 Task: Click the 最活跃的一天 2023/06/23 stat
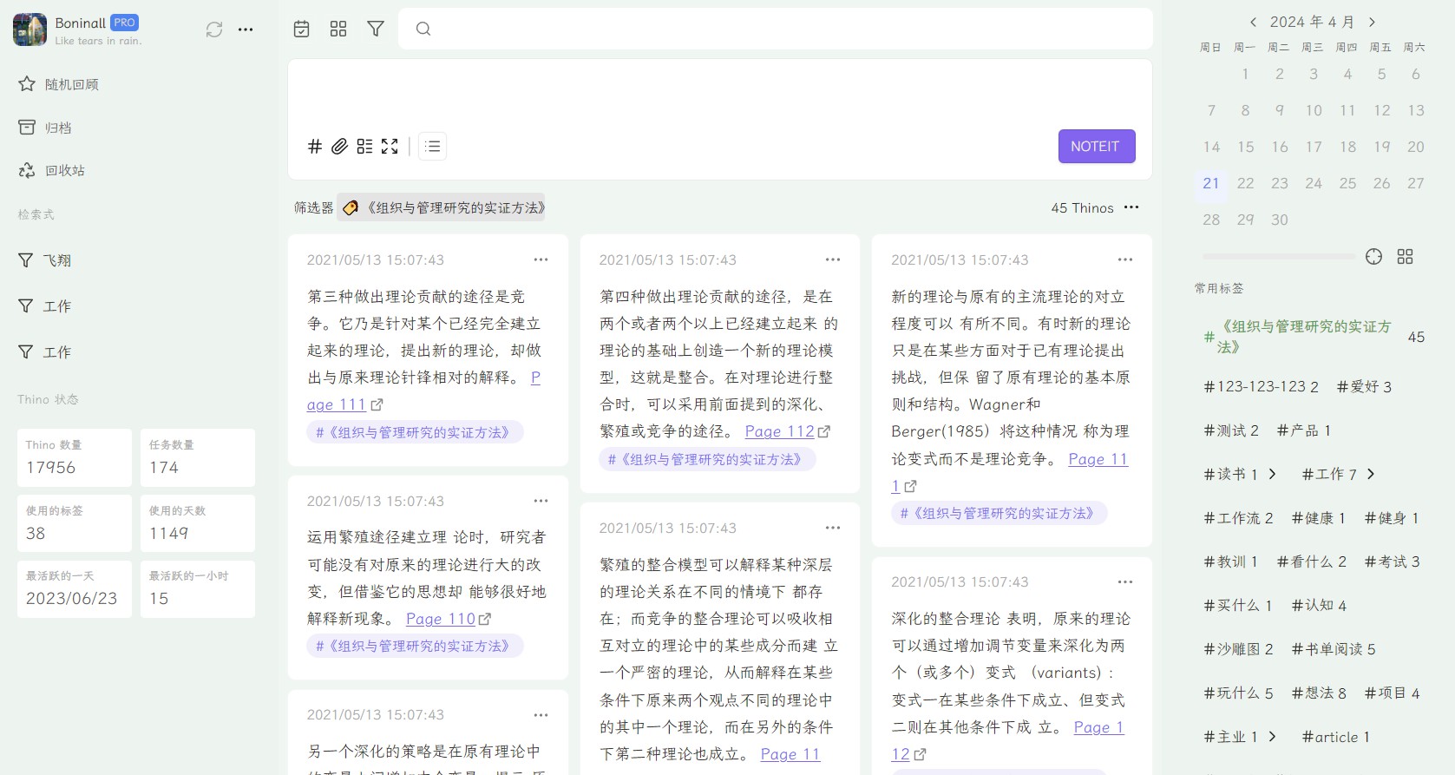click(75, 588)
